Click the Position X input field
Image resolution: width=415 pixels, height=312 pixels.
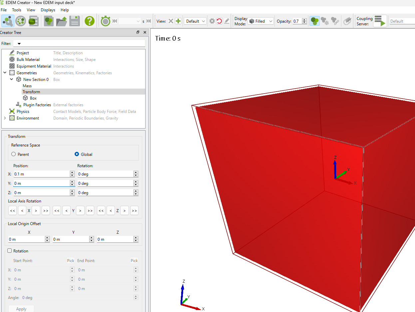pyautogui.click(x=41, y=174)
